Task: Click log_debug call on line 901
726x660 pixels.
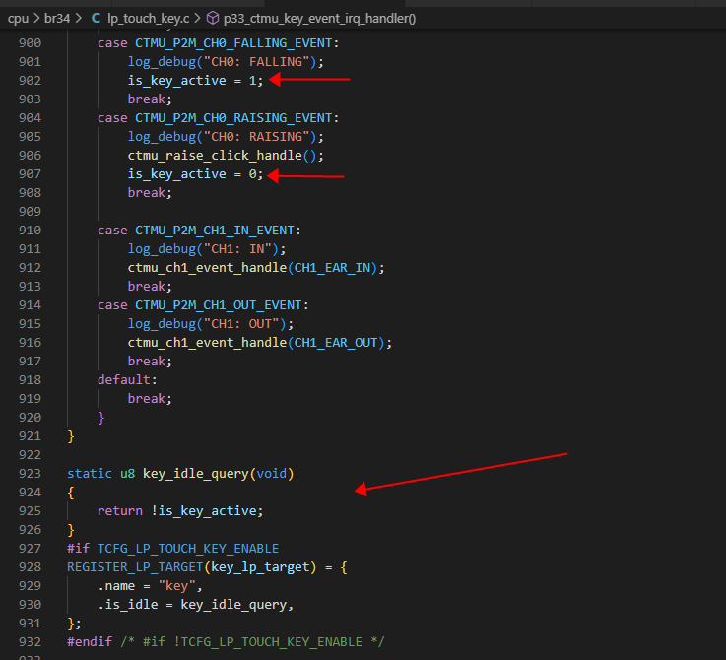Action: click(226, 62)
